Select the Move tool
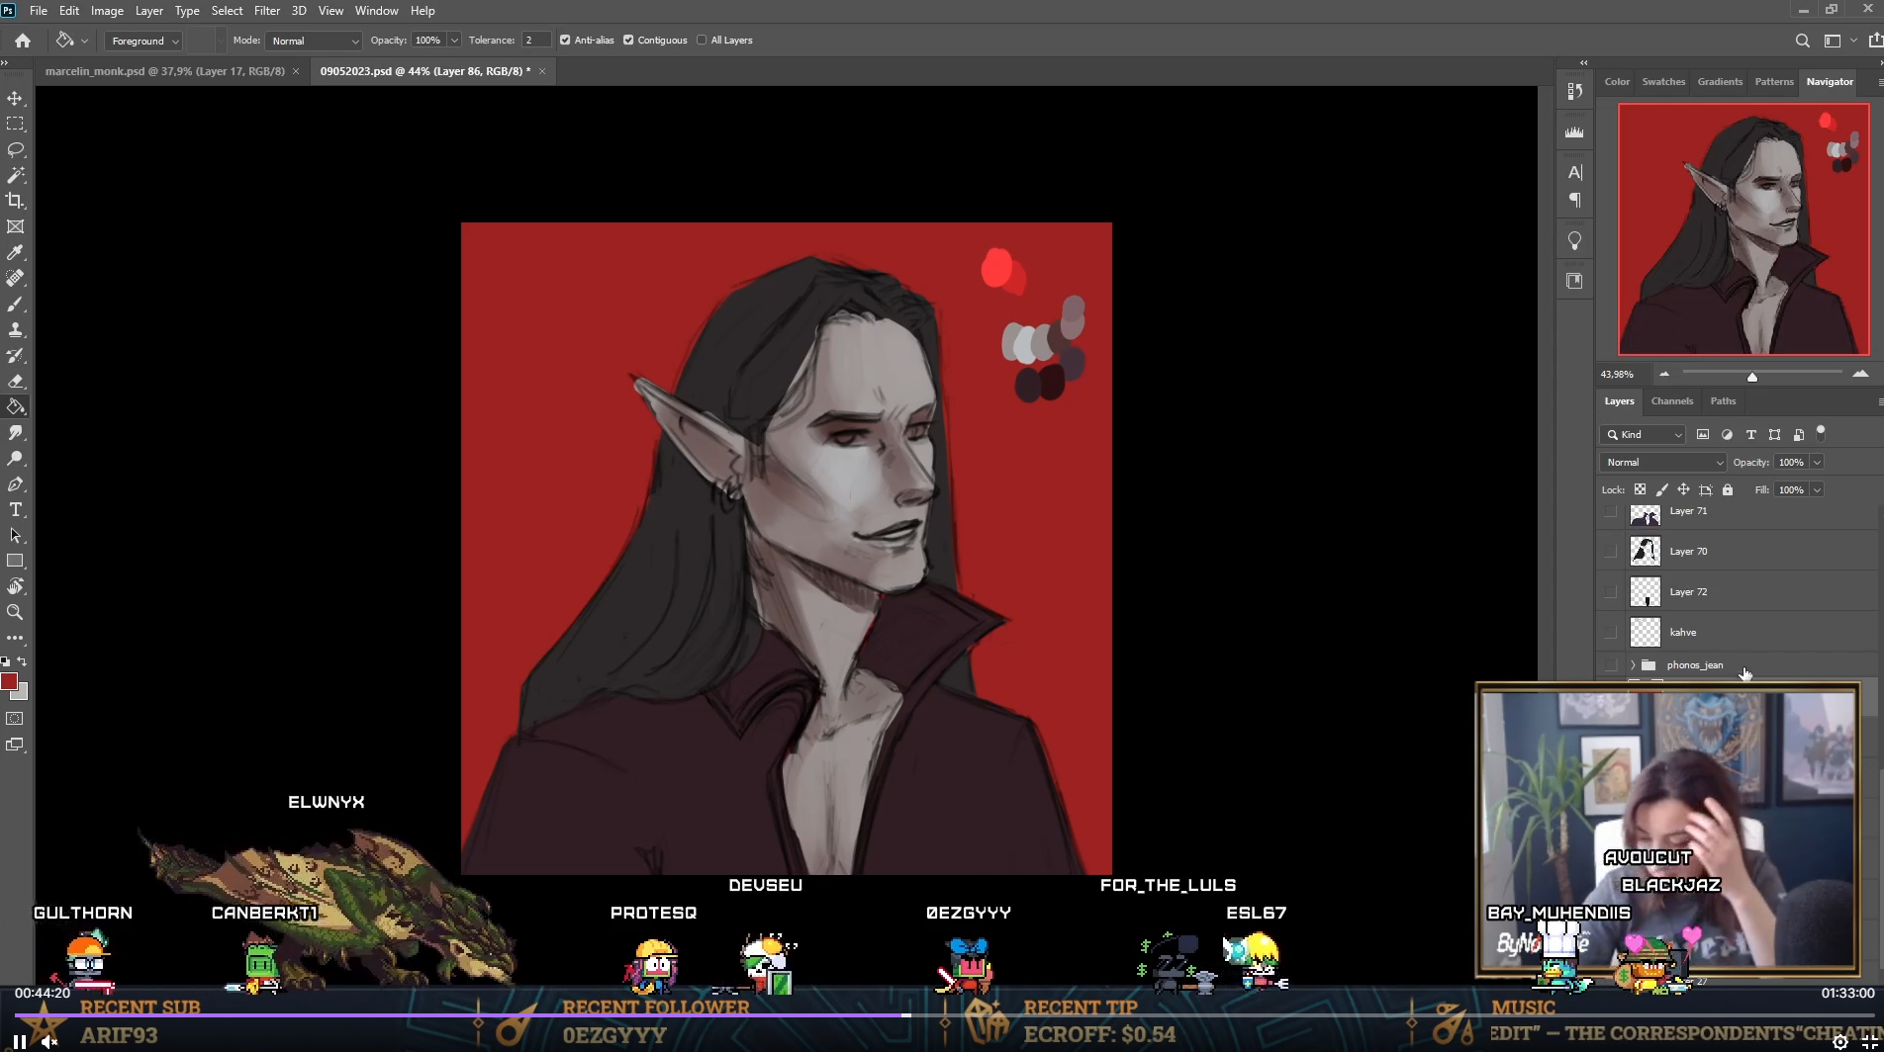 pos(15,99)
